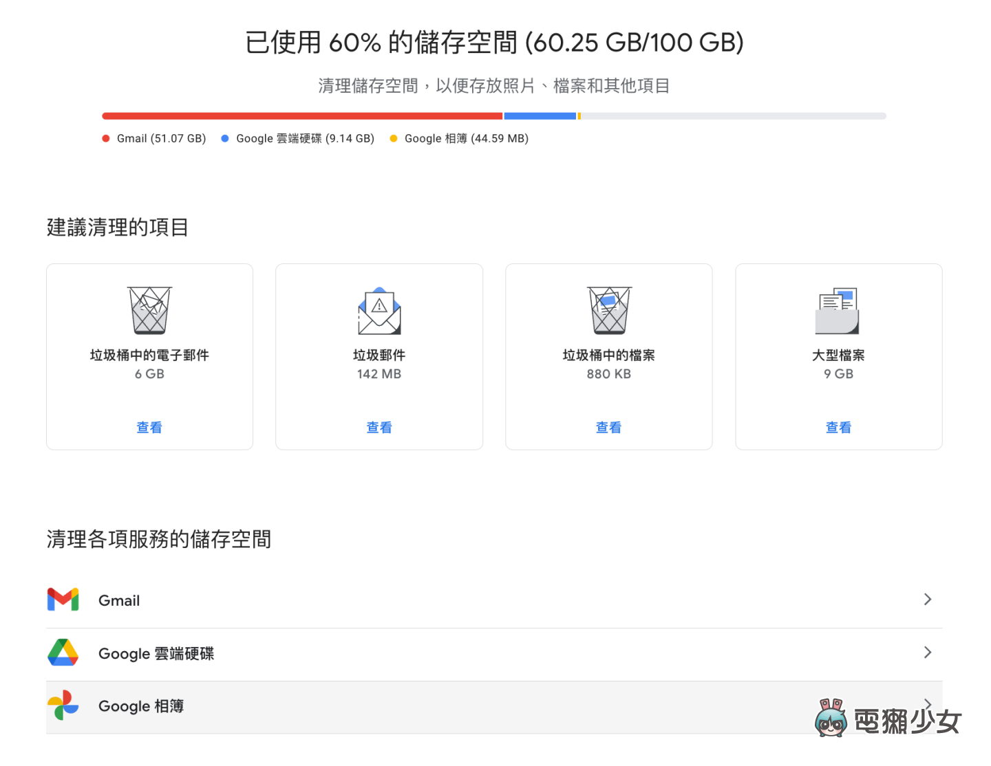Click the trash bin email icon
The width and height of the screenshot is (991, 766).
pyautogui.click(x=149, y=310)
